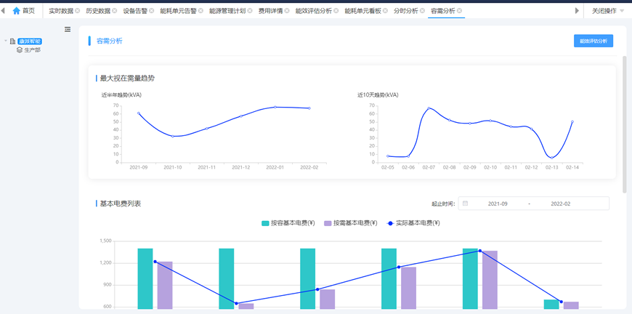Switch to the 实时数据 tab
Screen dimensions: 632x314
(61, 11)
